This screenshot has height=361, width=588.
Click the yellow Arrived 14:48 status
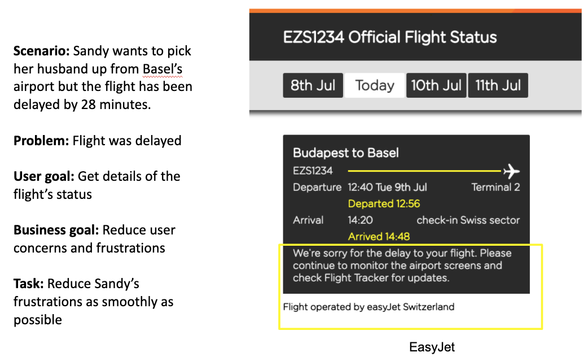pos(379,236)
